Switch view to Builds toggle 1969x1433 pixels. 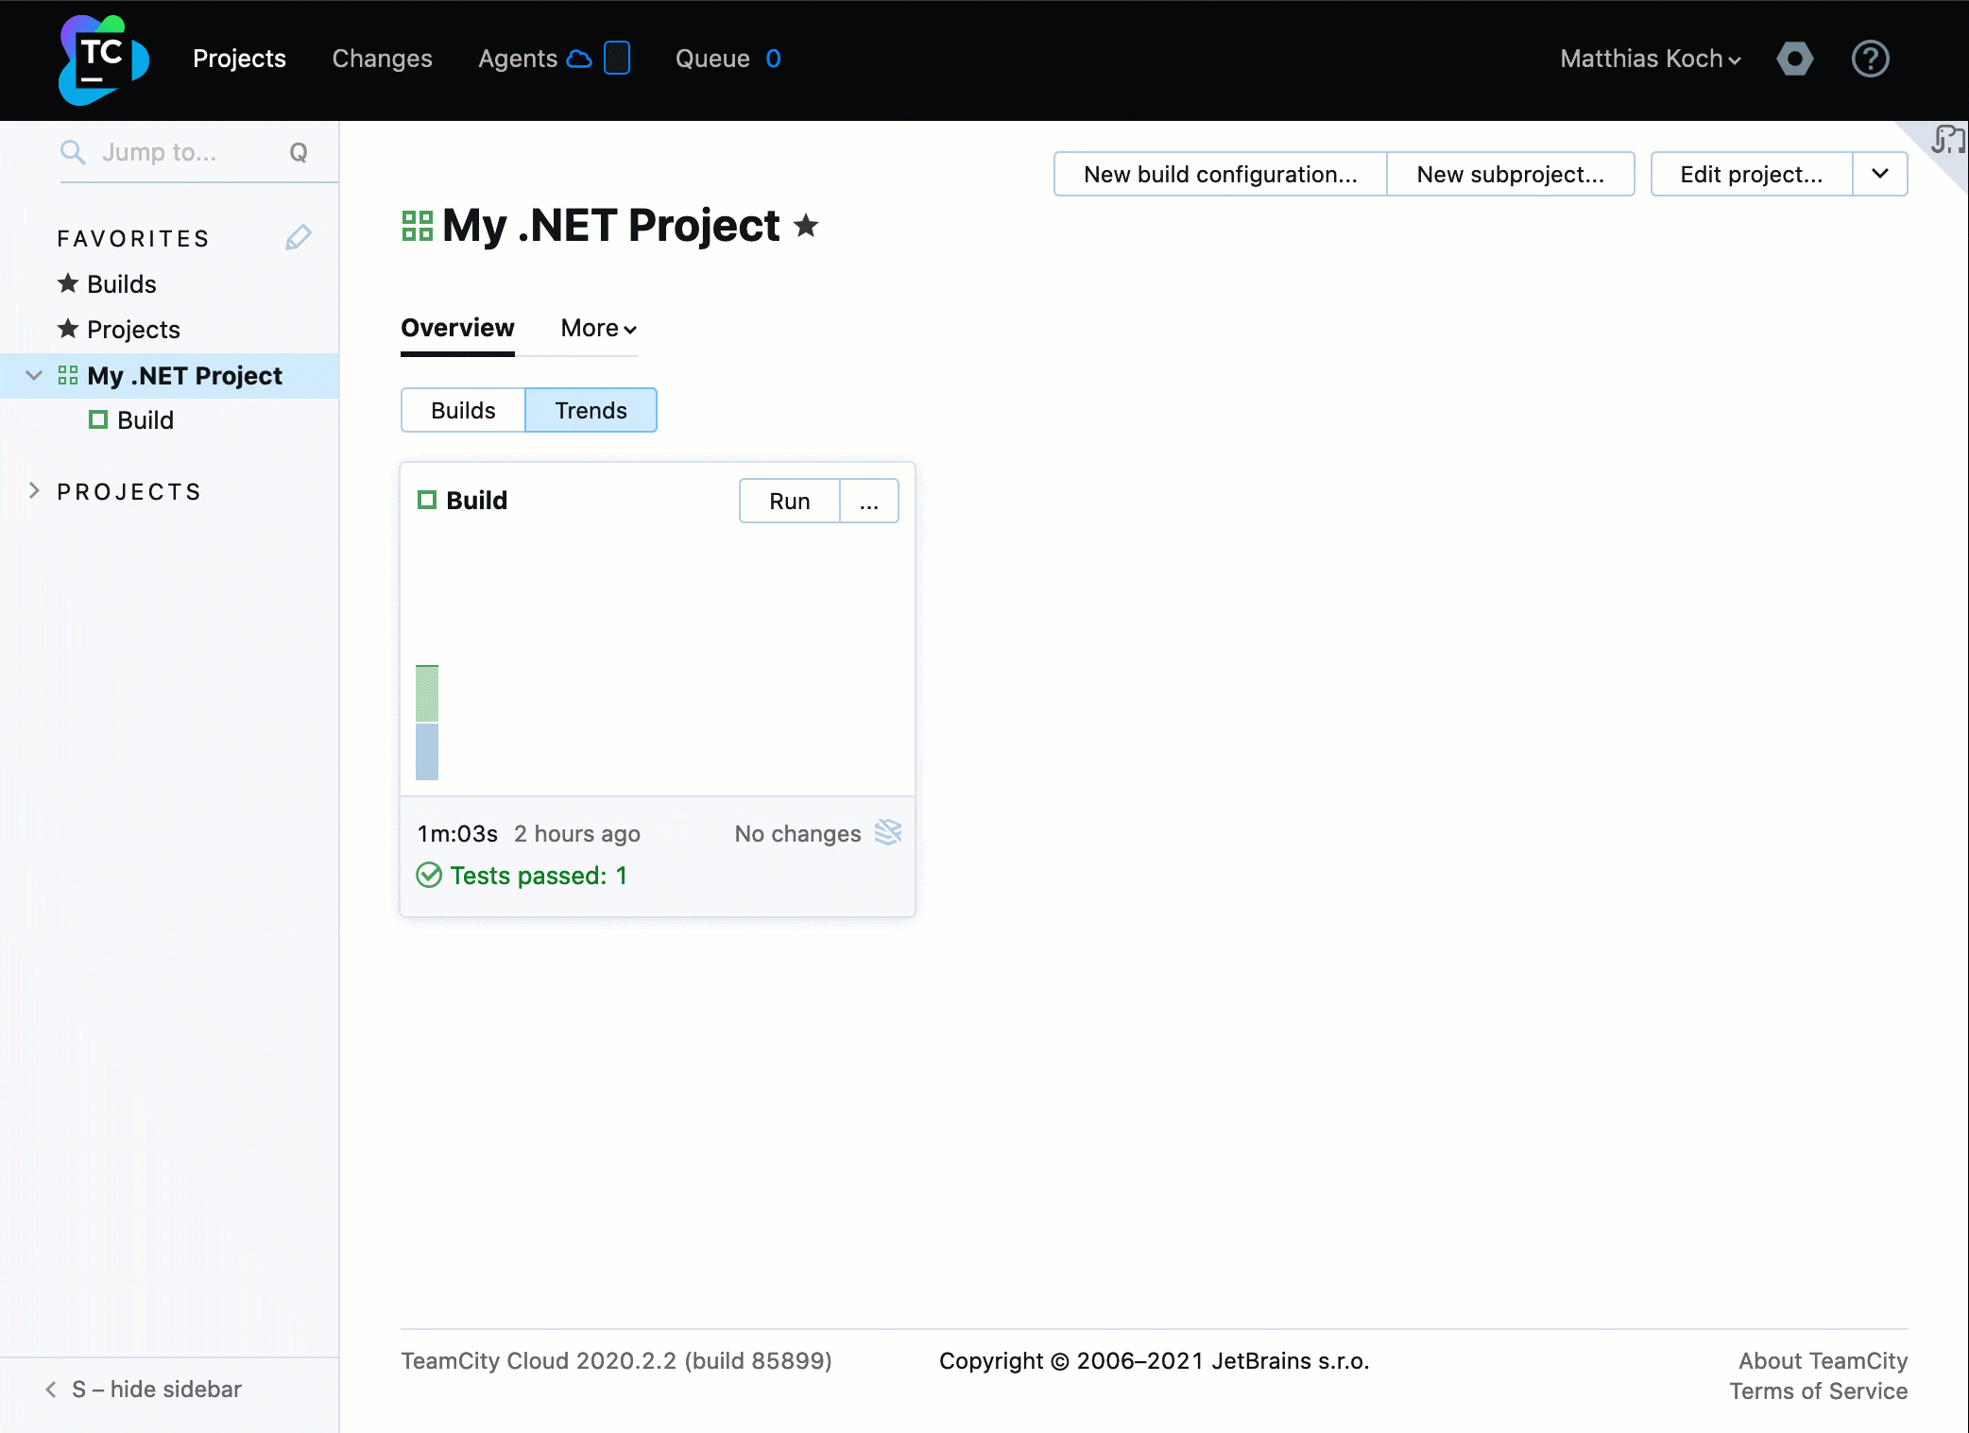pyautogui.click(x=463, y=410)
